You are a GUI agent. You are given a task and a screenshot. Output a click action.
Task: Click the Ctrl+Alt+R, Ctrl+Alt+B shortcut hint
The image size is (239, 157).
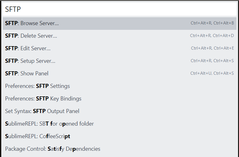(x=212, y=23)
